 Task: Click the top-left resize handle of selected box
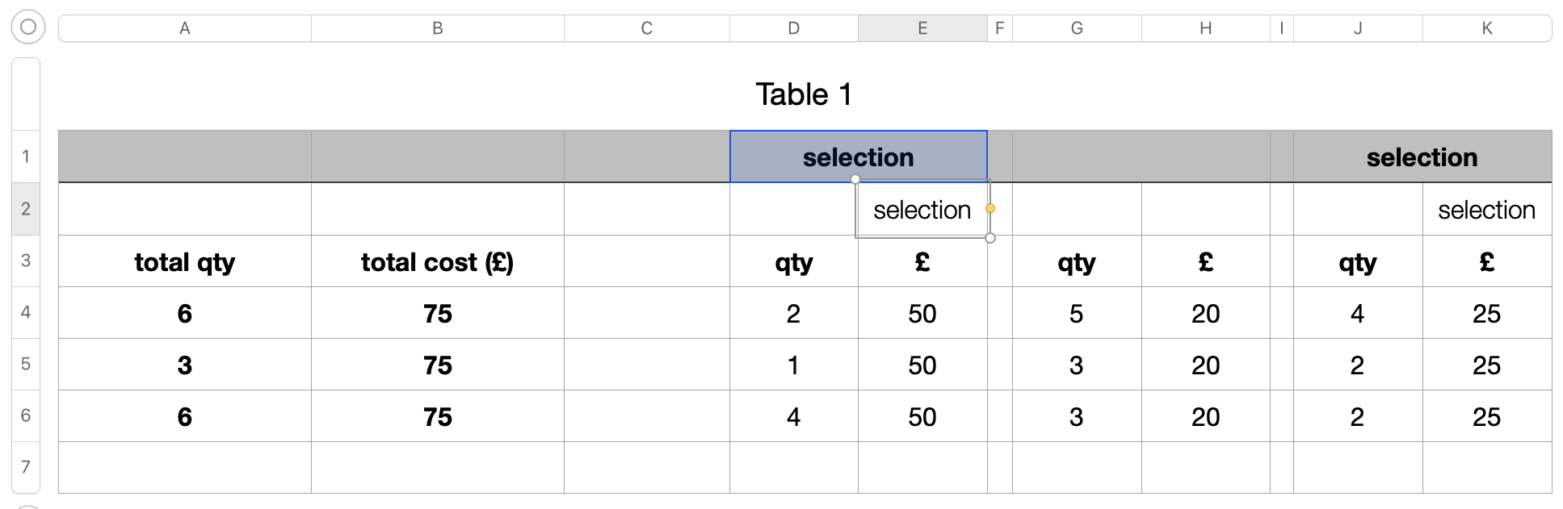coord(855,179)
